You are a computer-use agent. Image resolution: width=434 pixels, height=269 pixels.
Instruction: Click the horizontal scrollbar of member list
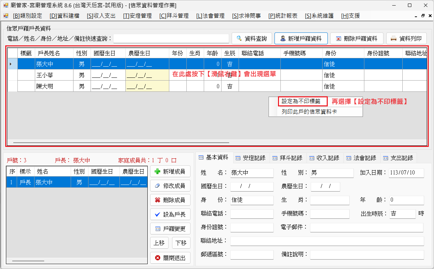pos(28,261)
